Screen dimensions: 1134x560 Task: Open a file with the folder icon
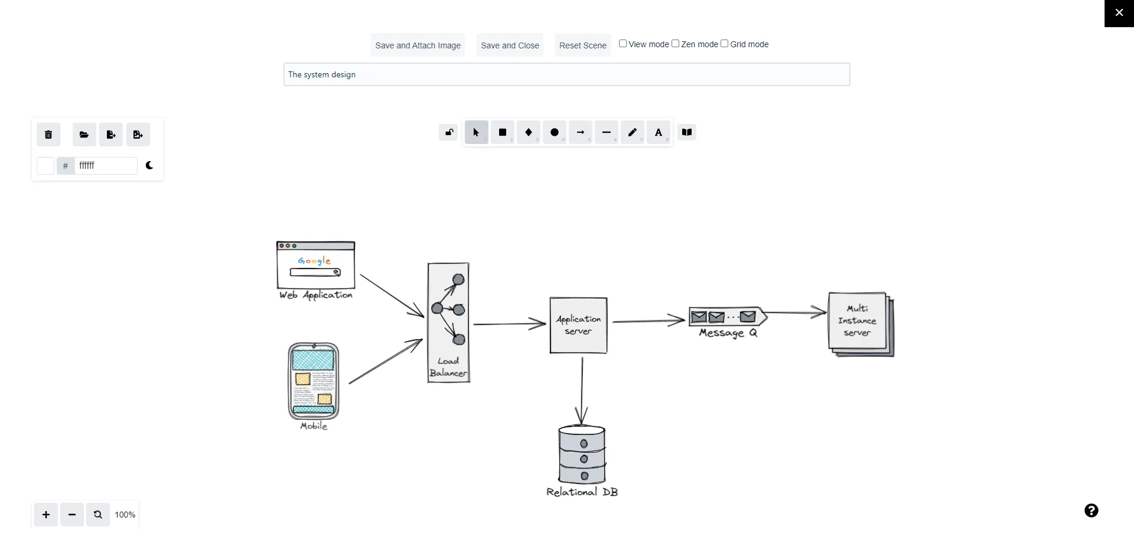coord(84,135)
